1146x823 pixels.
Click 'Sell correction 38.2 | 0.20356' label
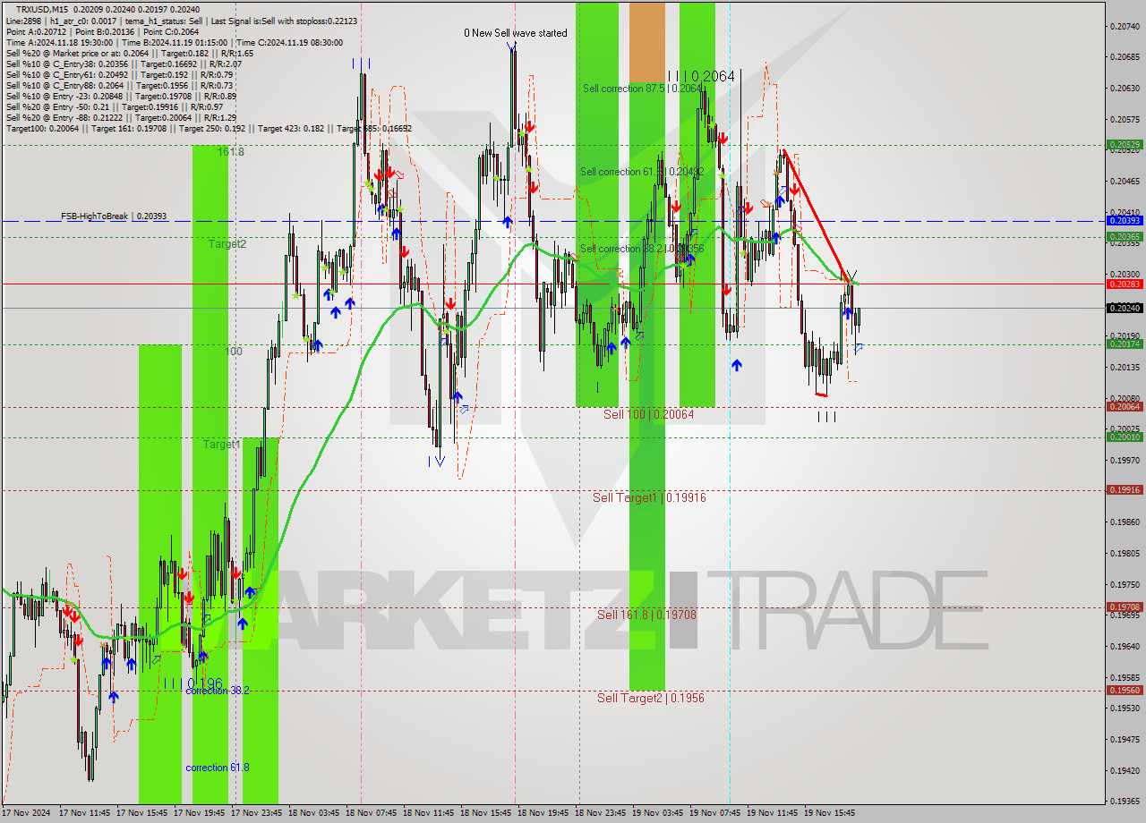pos(642,249)
